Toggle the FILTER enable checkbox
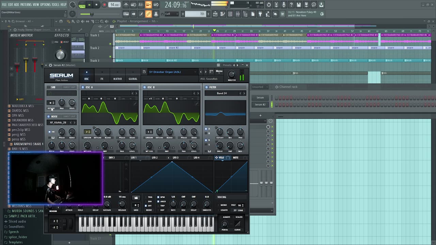This screenshot has height=245, width=436. (206, 87)
